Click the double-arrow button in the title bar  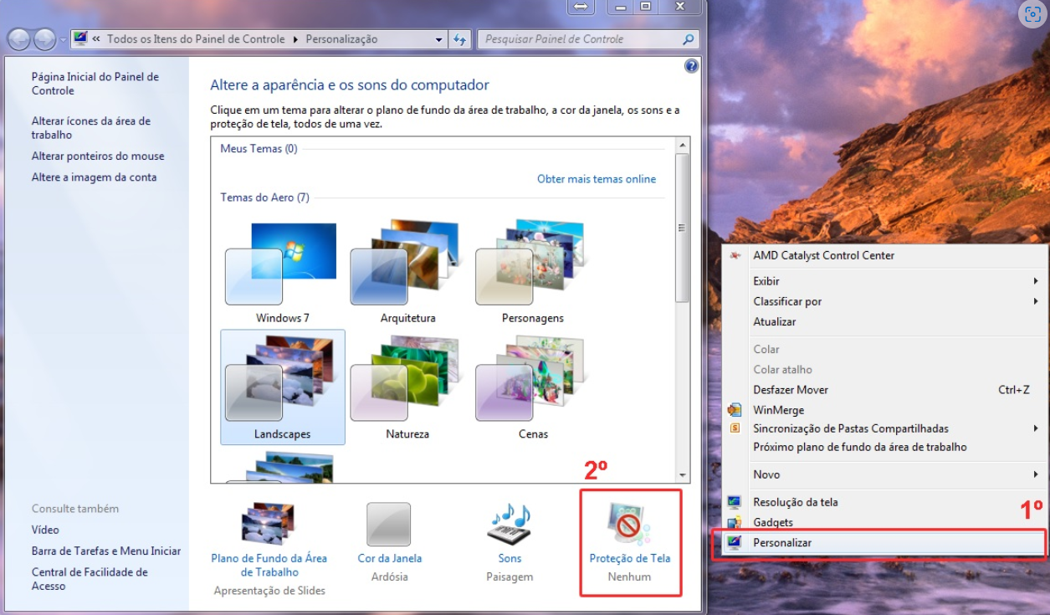pos(580,6)
